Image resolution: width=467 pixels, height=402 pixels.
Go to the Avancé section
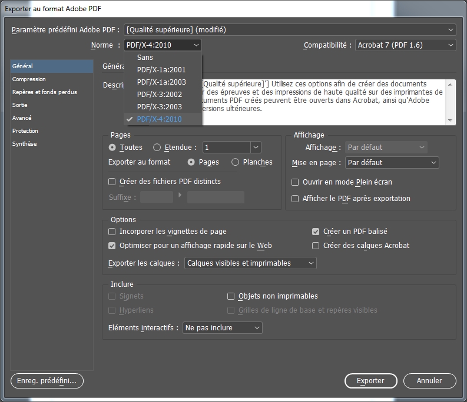click(52, 118)
